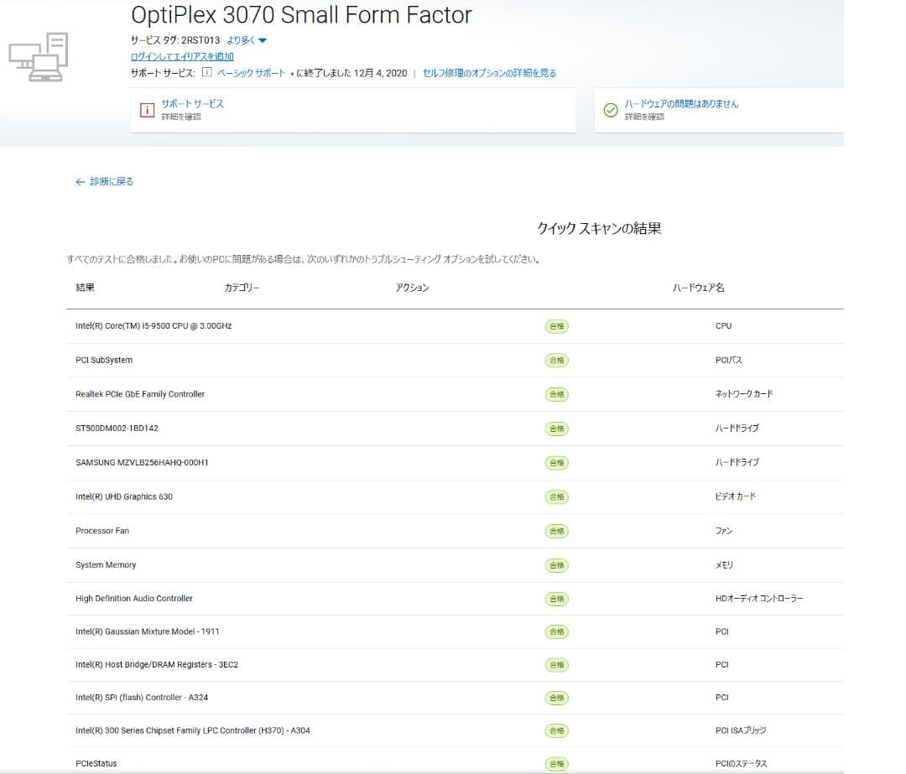This screenshot has width=906, height=774.
Task: Click the 合格 badge for Intel UHD Graphics 630
Action: 556,496
